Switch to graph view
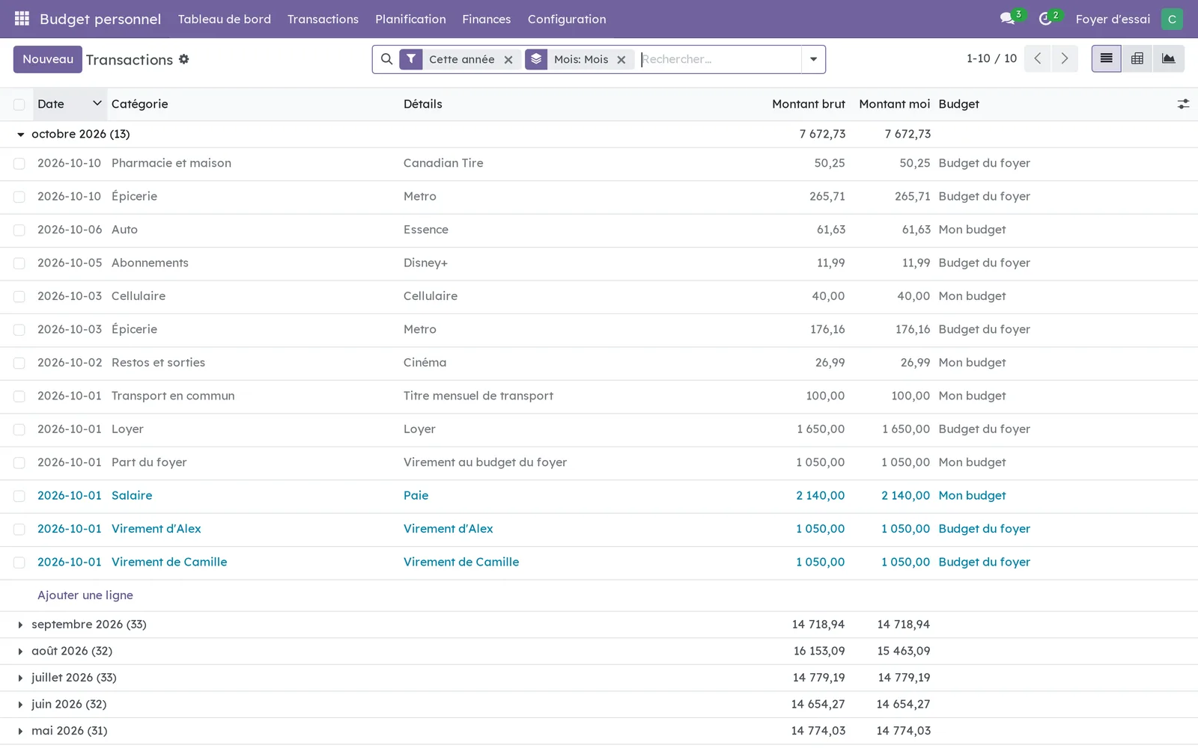This screenshot has height=748, width=1198. pos(1168,58)
